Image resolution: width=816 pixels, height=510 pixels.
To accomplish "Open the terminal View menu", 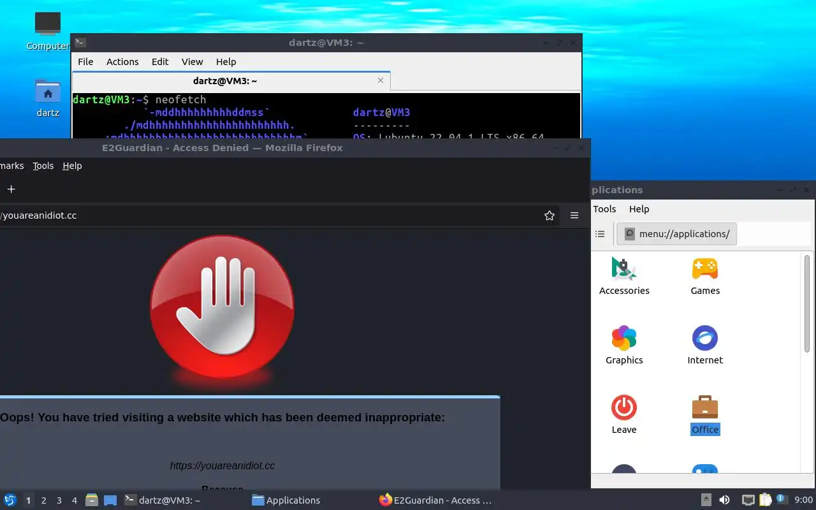I will point(192,62).
